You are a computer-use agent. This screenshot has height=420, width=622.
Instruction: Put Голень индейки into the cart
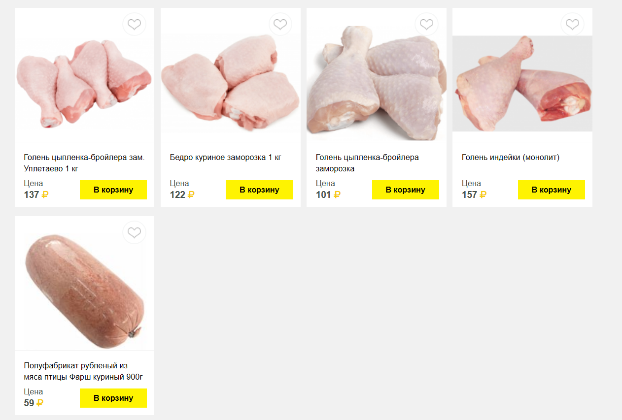pyautogui.click(x=551, y=190)
